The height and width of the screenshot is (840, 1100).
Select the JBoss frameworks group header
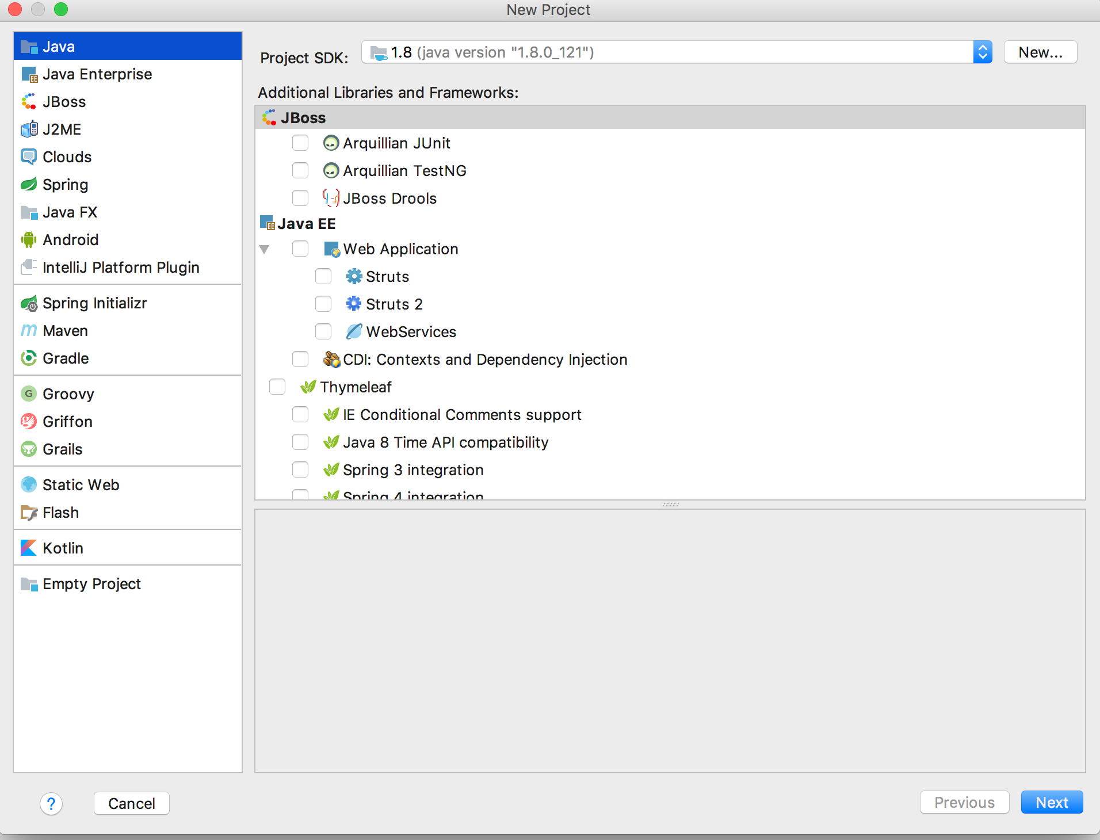coord(670,117)
